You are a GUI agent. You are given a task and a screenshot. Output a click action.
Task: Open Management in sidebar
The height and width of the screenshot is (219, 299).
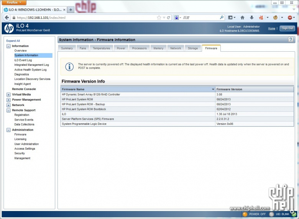[x=22, y=158]
